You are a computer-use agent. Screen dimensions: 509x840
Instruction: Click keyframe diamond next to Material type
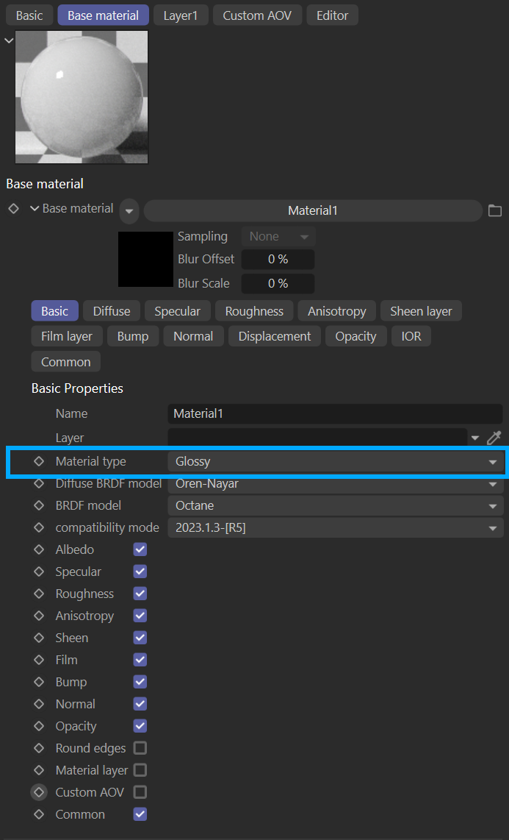point(39,461)
